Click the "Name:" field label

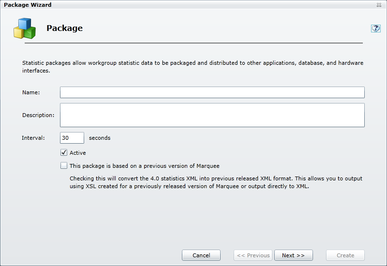tap(31, 92)
